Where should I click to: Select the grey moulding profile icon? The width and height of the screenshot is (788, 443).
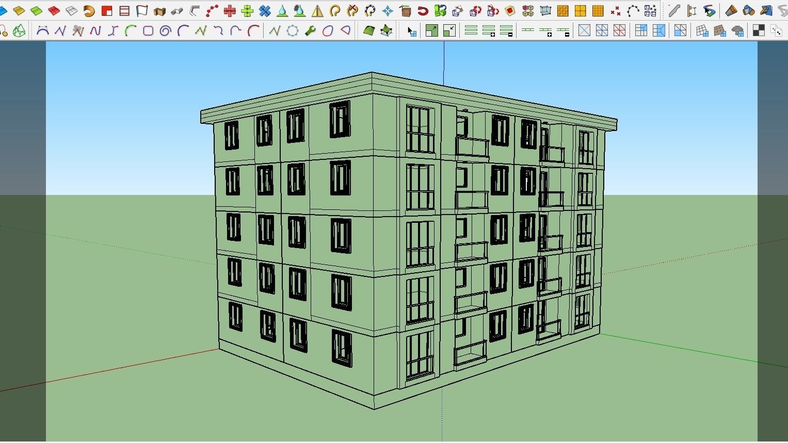pyautogui.click(x=674, y=11)
